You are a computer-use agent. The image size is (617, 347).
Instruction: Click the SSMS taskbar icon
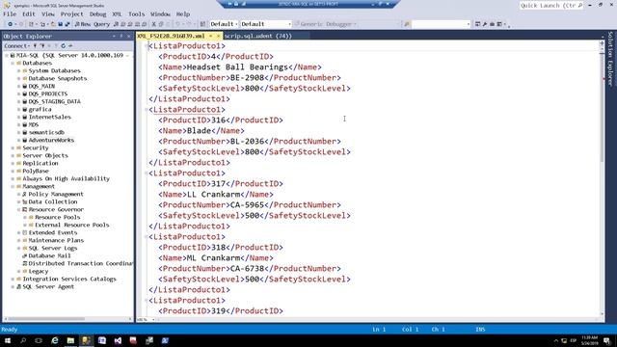[x=86, y=340]
